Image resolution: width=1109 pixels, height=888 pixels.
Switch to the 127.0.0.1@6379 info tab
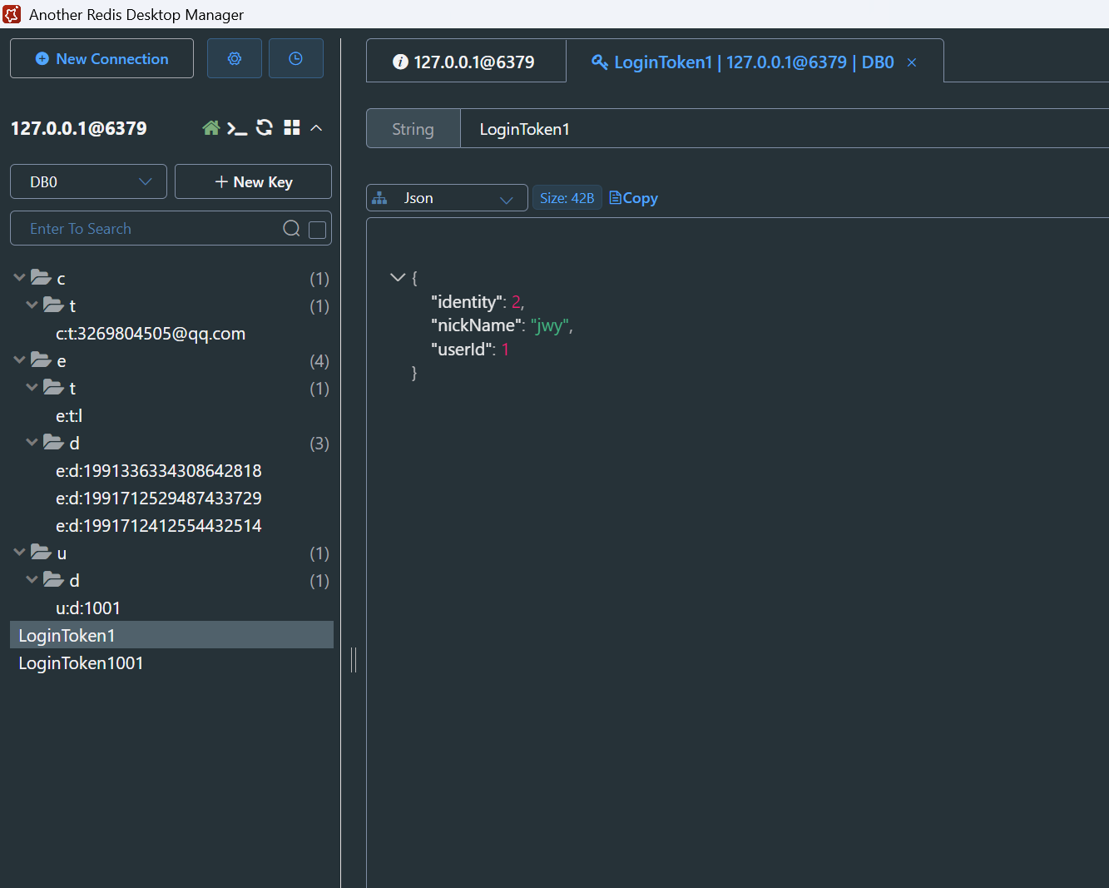pyautogui.click(x=466, y=62)
